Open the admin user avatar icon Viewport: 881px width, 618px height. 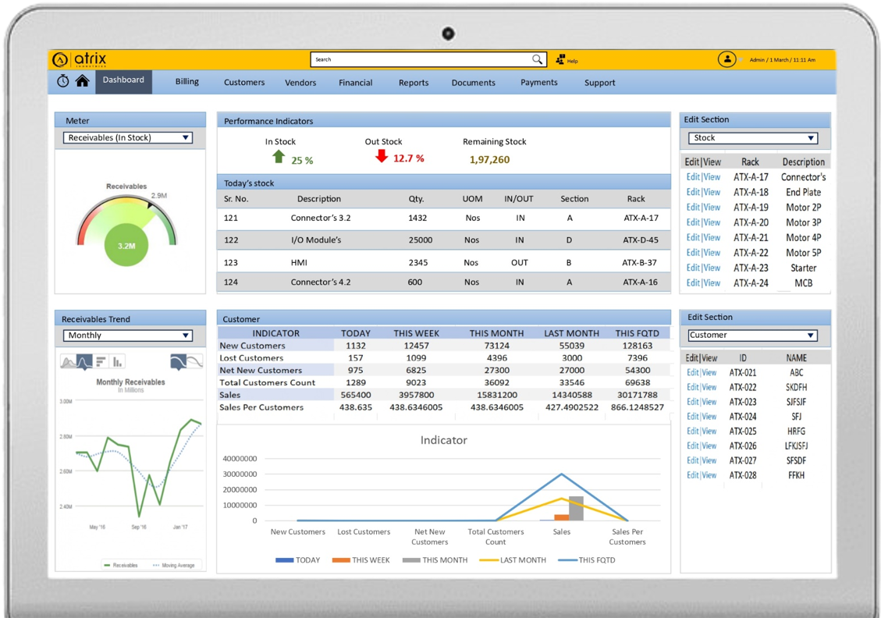[x=726, y=59]
